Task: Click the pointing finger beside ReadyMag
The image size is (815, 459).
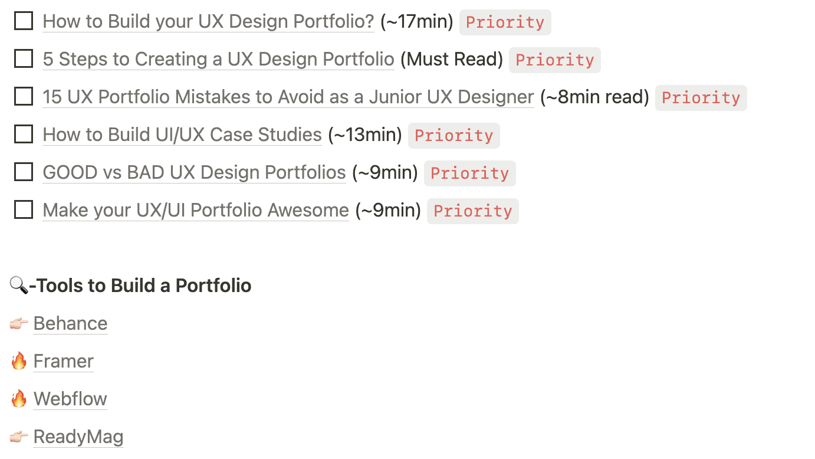Action: tap(18, 436)
